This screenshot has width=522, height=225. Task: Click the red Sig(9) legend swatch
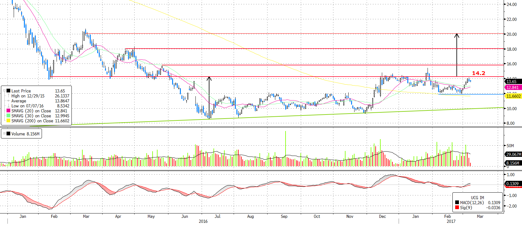tap(457, 208)
